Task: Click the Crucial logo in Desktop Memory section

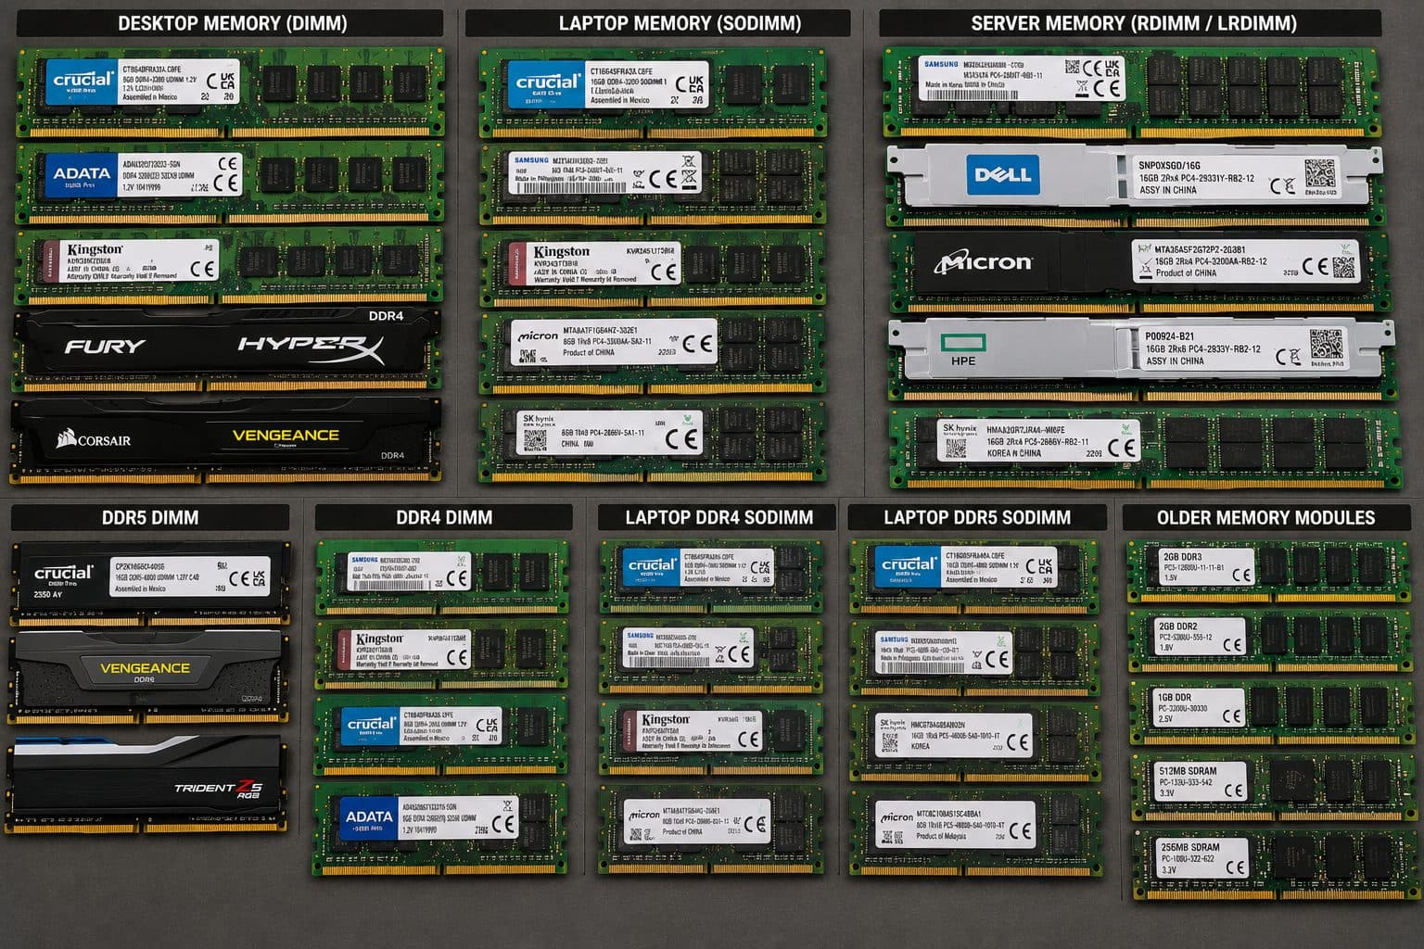Action: pyautogui.click(x=81, y=82)
